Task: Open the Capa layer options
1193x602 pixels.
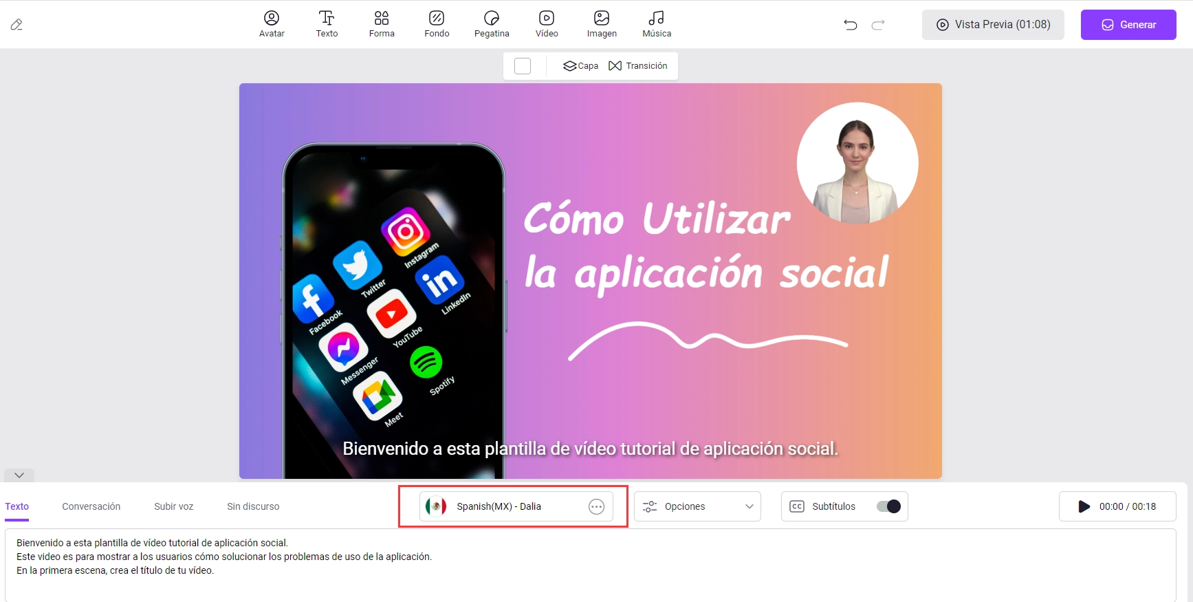Action: point(580,66)
